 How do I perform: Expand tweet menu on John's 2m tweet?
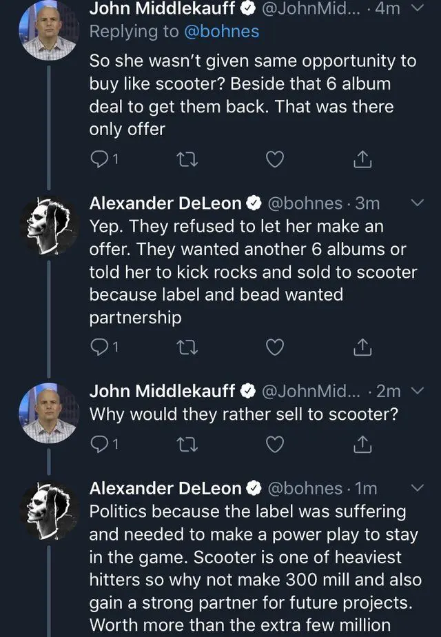pos(418,391)
